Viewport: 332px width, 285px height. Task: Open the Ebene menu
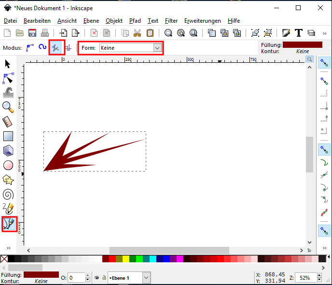91,21
